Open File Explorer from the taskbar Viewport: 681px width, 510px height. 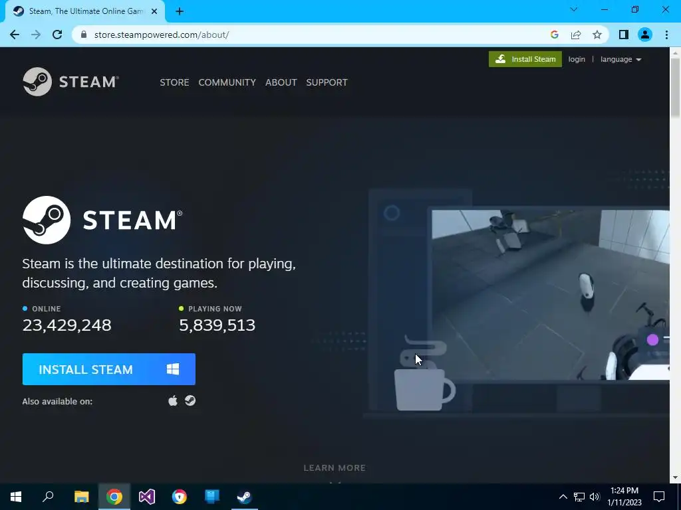81,497
